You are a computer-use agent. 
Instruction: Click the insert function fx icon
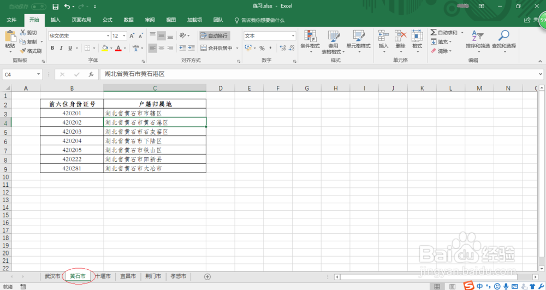coord(91,74)
